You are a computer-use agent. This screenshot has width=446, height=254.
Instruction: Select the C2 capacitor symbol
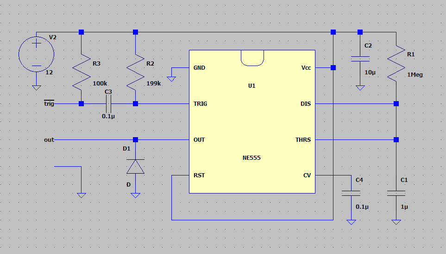360,59
